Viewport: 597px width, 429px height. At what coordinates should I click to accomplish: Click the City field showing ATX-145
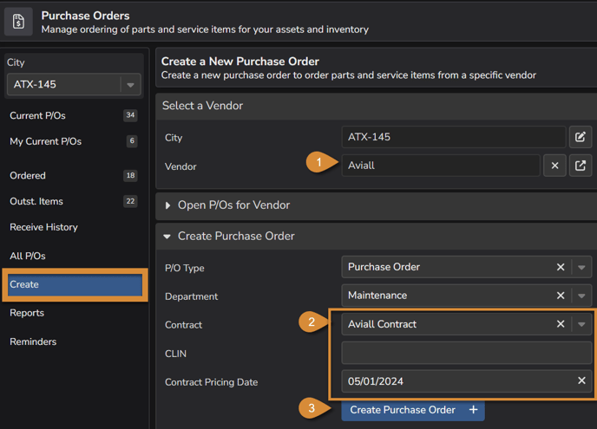point(454,137)
